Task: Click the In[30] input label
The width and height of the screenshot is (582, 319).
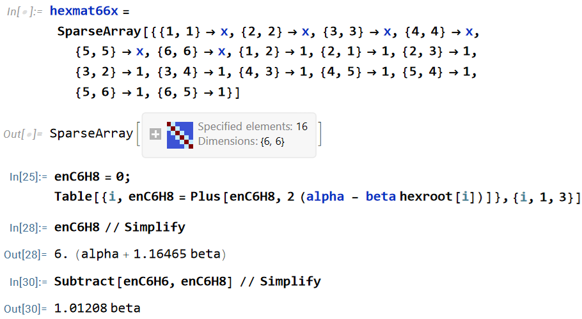Action: click(x=28, y=282)
